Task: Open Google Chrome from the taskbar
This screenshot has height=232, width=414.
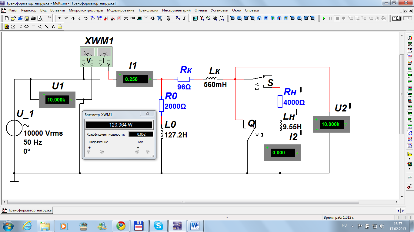Action: pyautogui.click(x=121, y=226)
